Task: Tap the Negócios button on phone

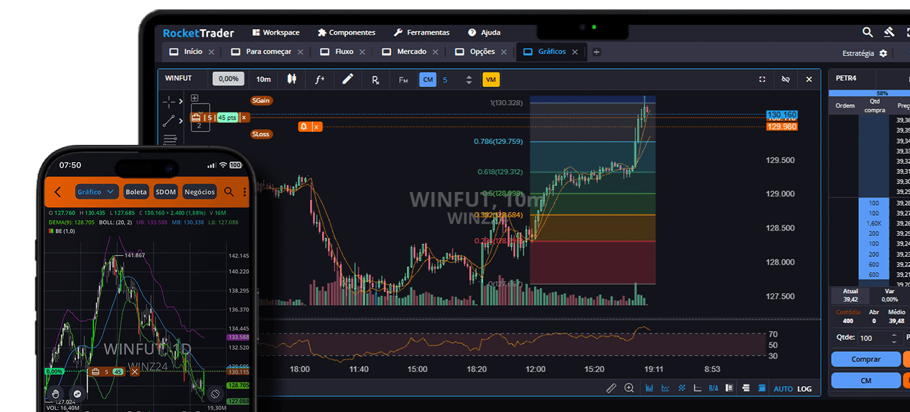Action: 200,192
